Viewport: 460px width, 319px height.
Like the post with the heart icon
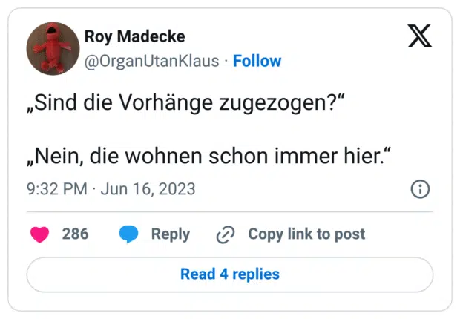tap(39, 234)
